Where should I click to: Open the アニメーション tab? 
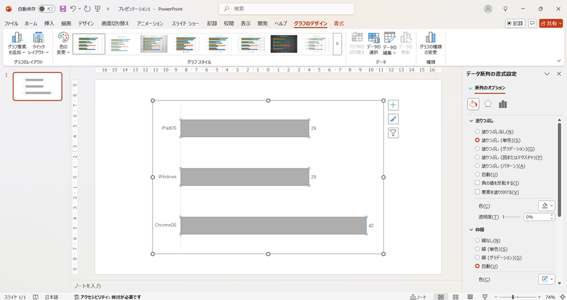[150, 23]
